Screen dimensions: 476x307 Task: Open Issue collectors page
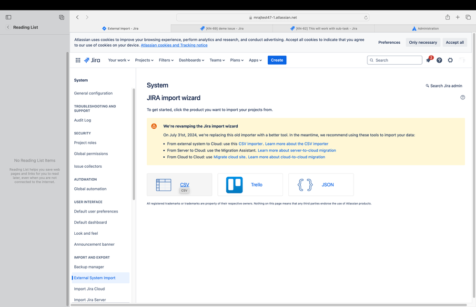coord(88,166)
